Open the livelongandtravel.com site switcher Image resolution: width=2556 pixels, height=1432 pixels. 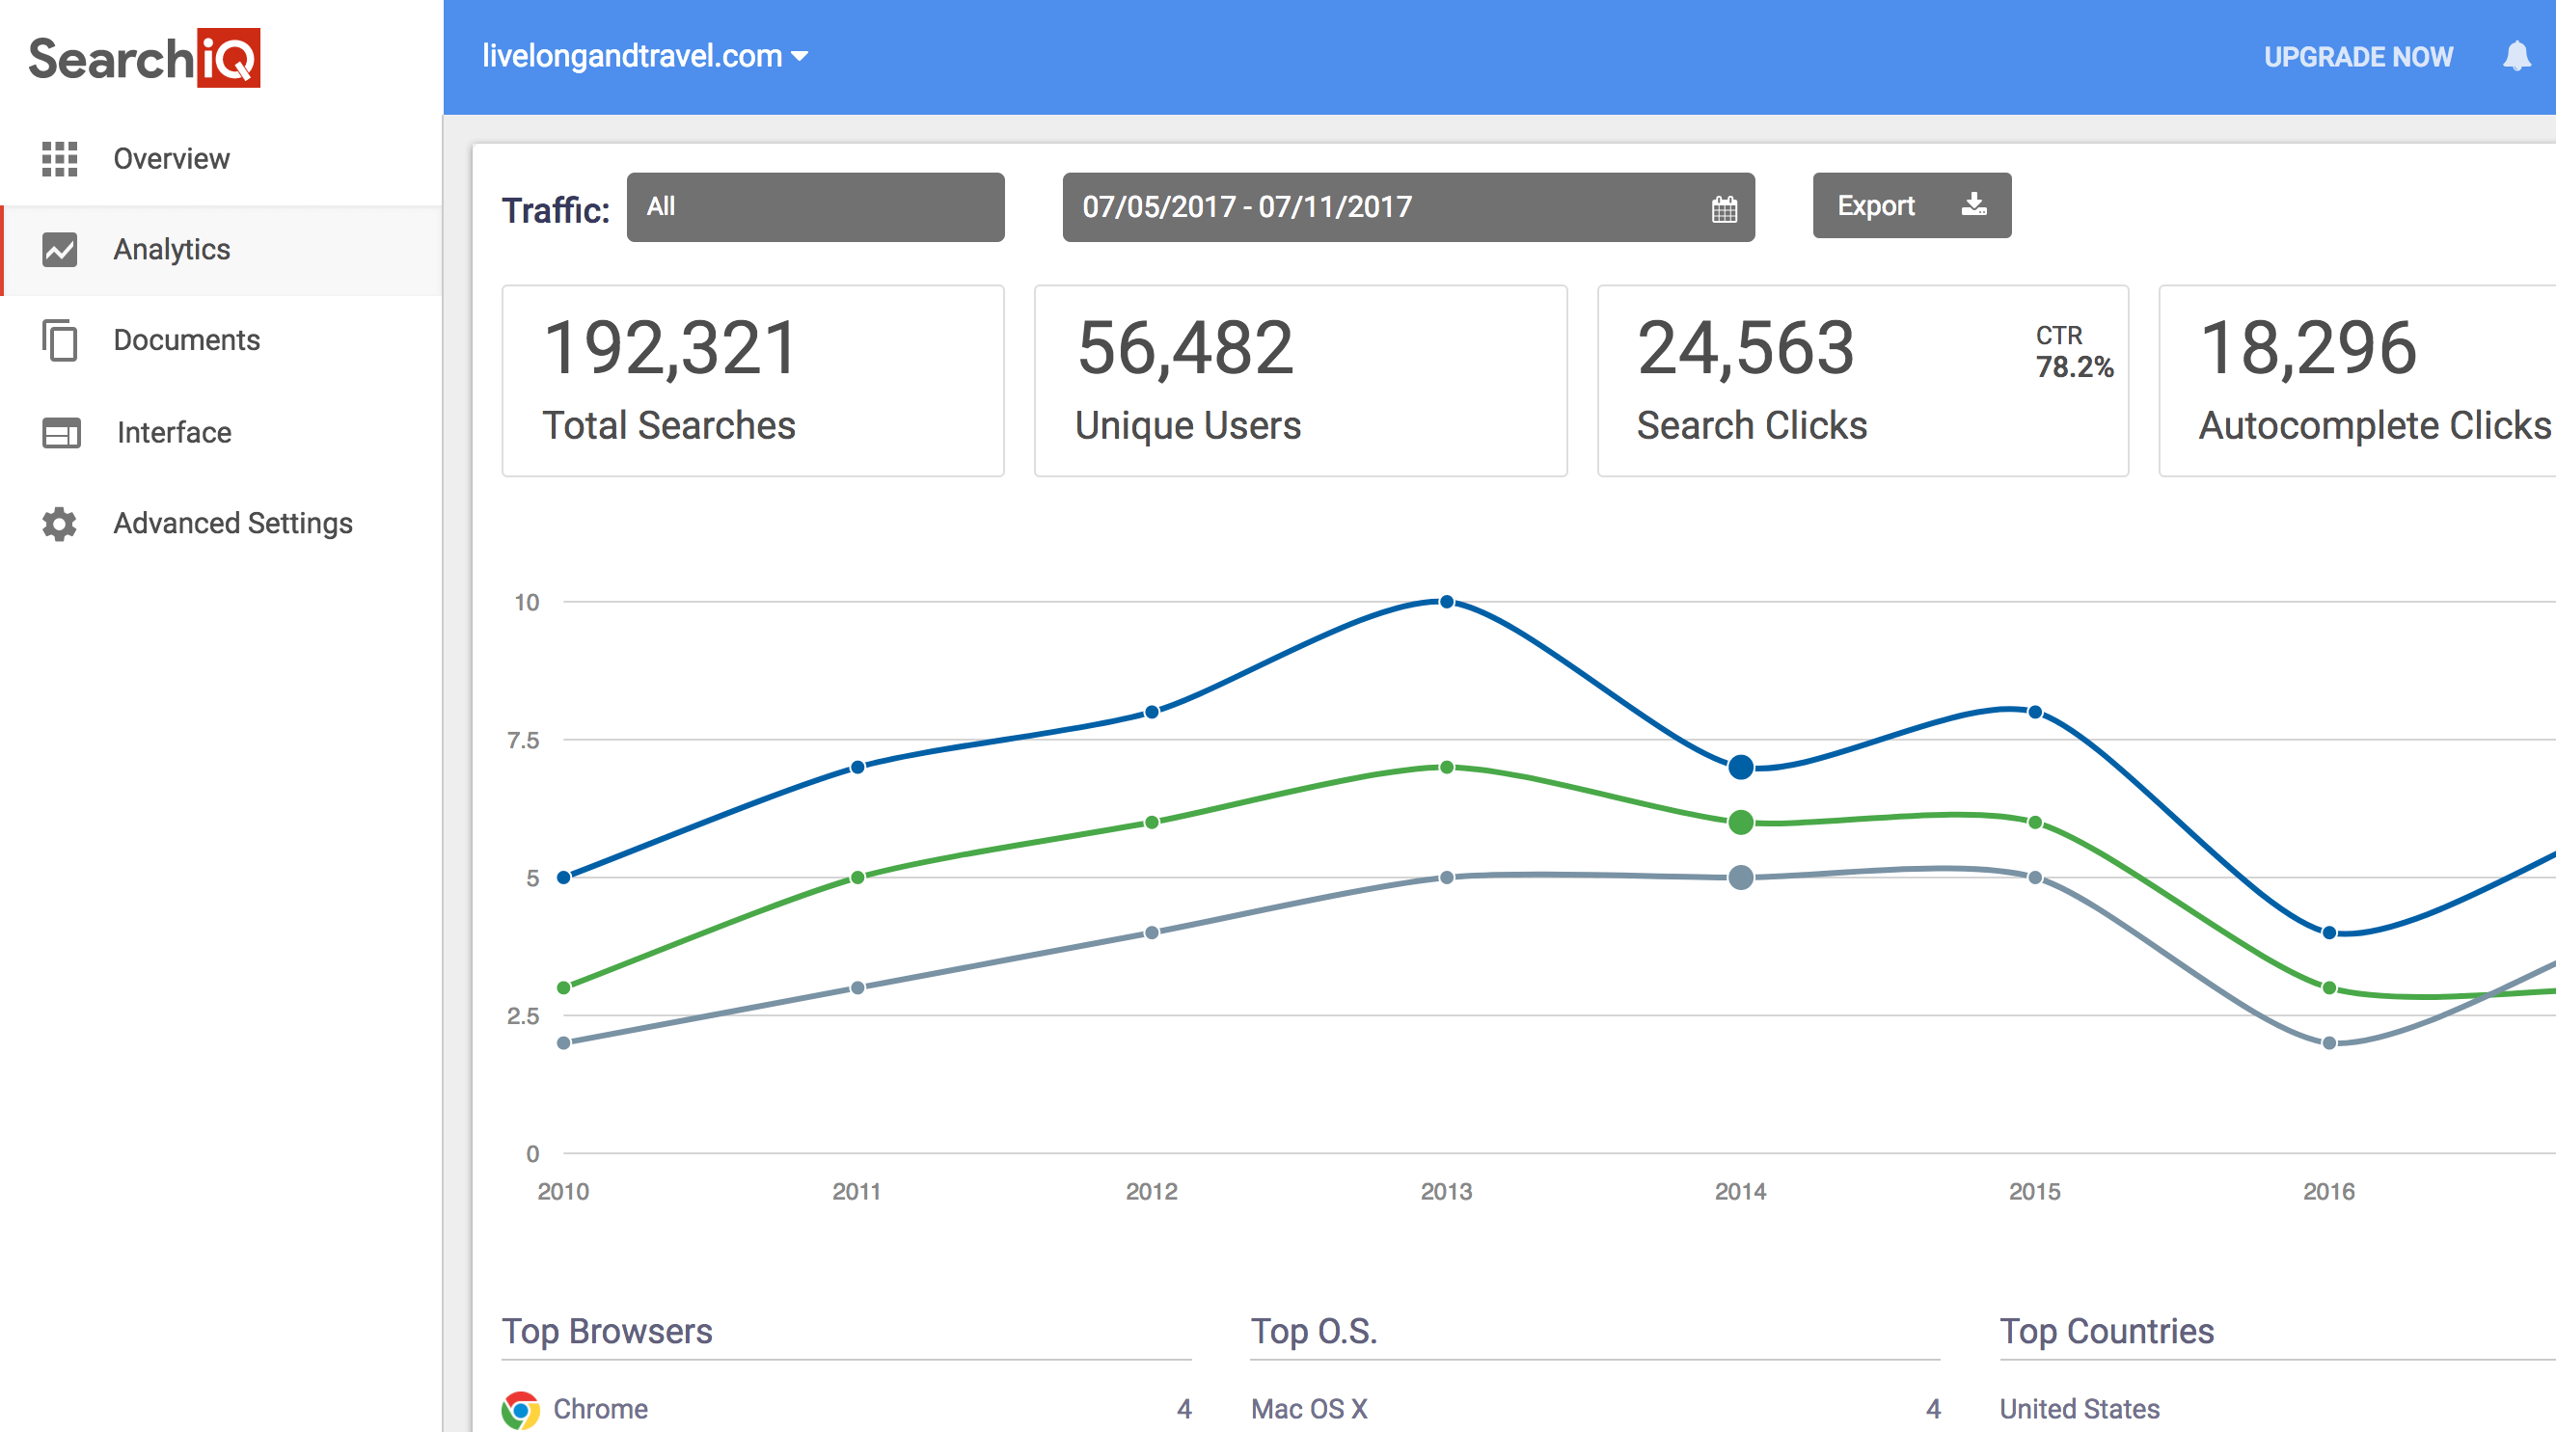click(645, 57)
